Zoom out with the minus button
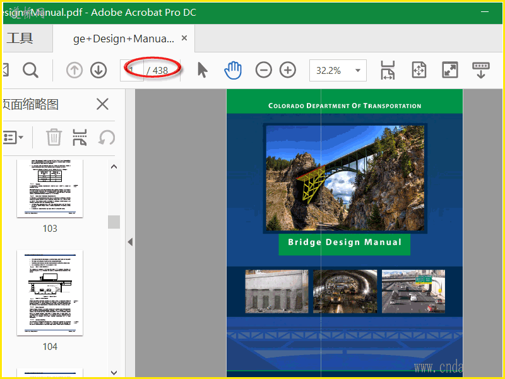505x379 pixels. 264,70
